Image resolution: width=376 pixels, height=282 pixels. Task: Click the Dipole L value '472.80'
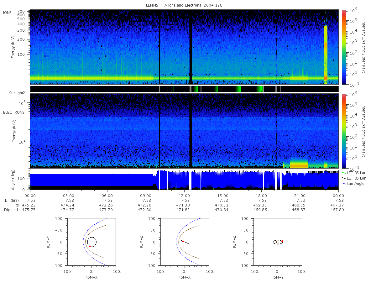144,210
